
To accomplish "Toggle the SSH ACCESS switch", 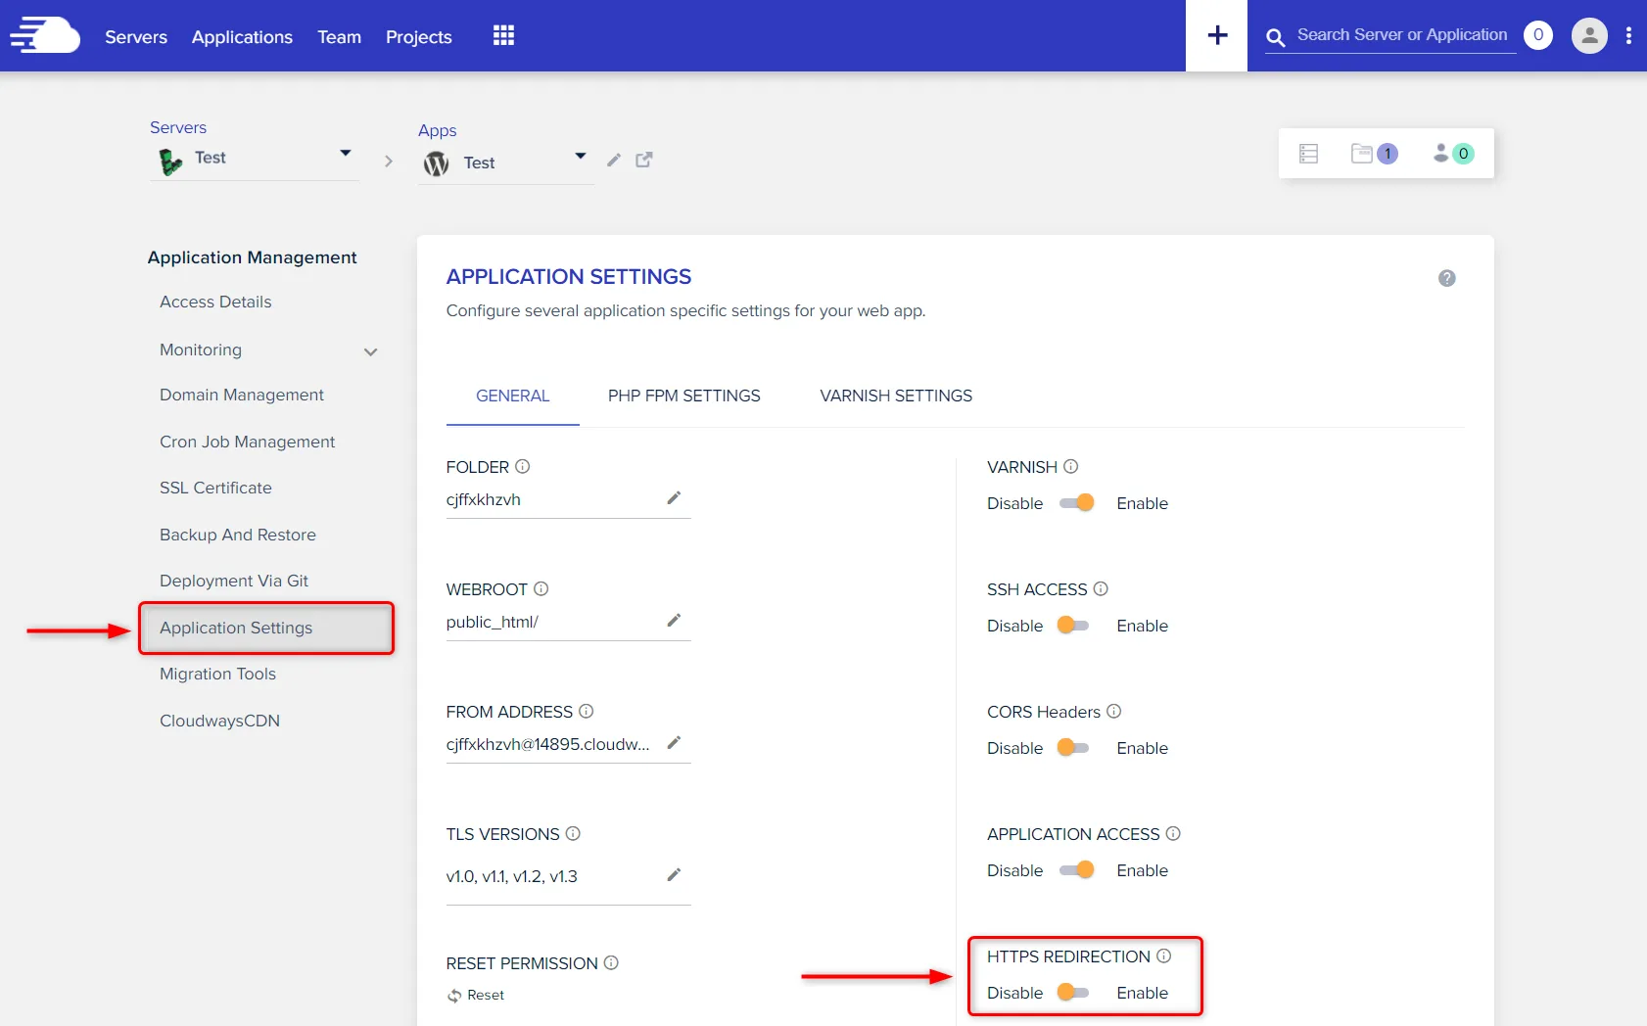I will pos(1073,626).
